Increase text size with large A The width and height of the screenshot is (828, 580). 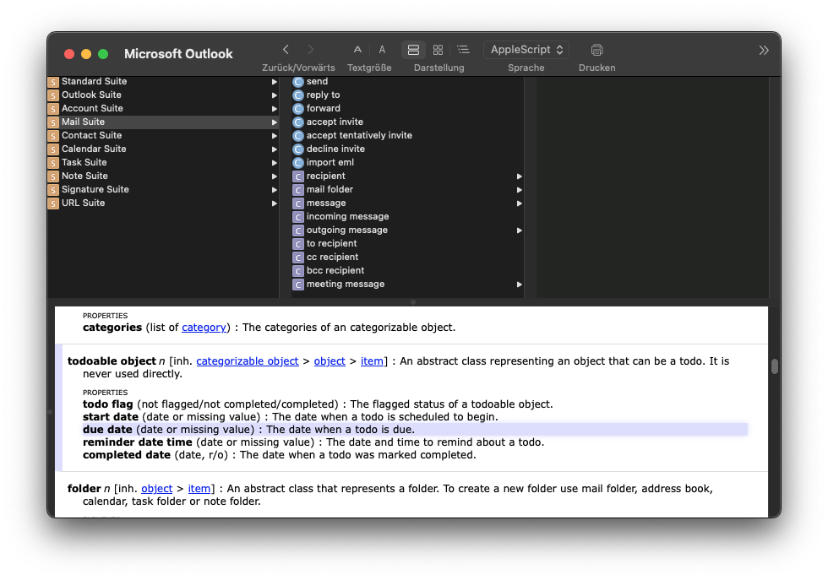(x=382, y=50)
